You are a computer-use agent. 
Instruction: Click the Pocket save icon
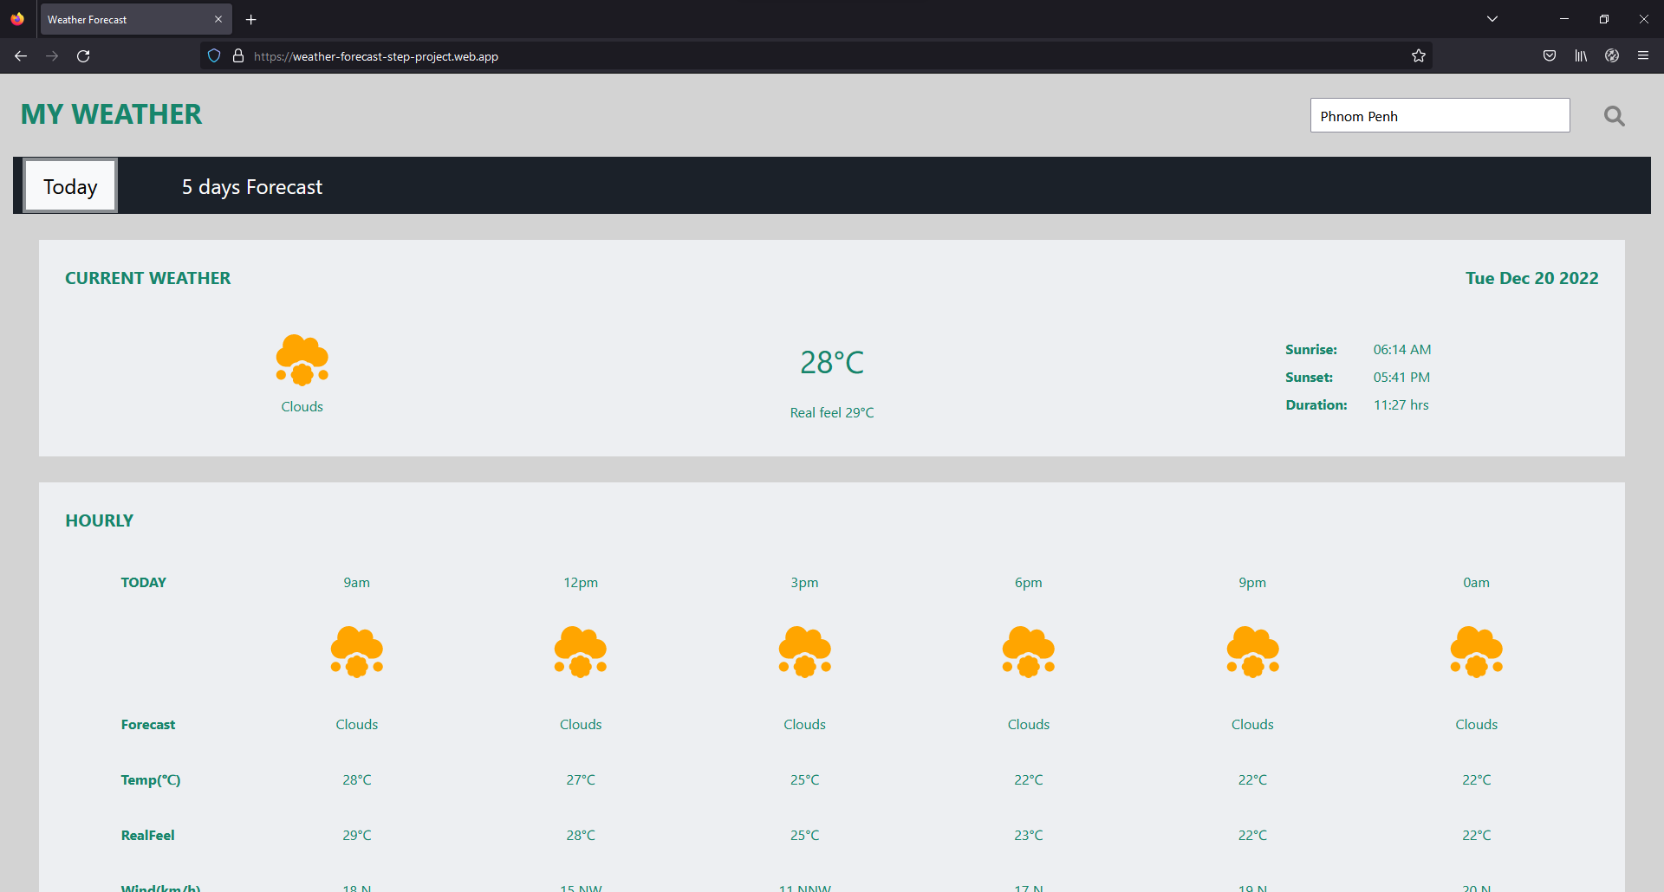1550,55
